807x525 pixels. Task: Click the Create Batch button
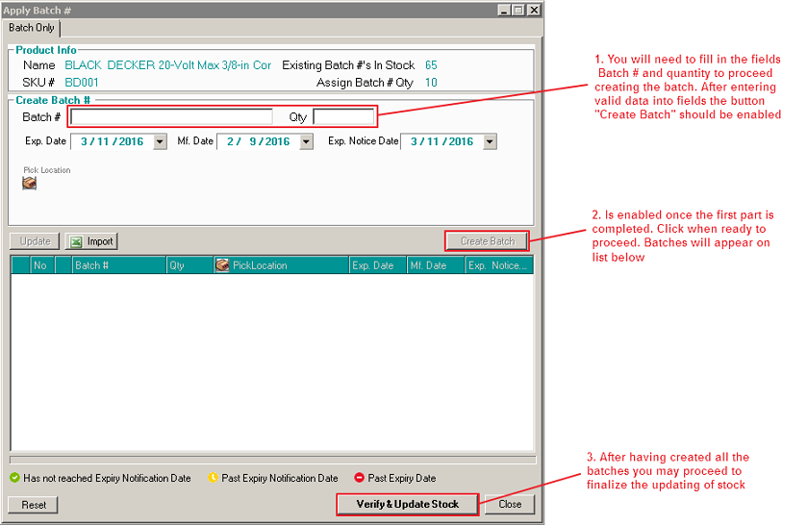pos(487,241)
